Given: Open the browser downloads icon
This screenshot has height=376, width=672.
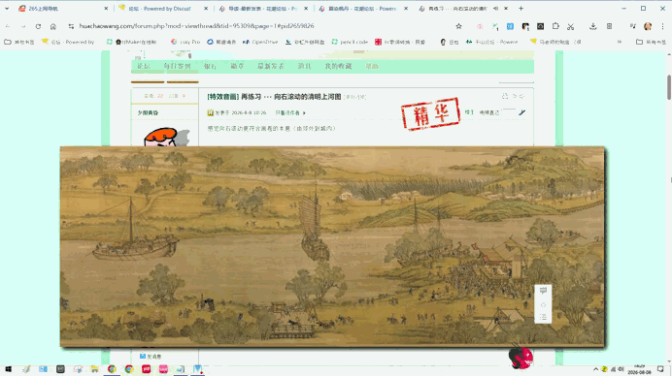Looking at the screenshot, I should [x=592, y=26].
